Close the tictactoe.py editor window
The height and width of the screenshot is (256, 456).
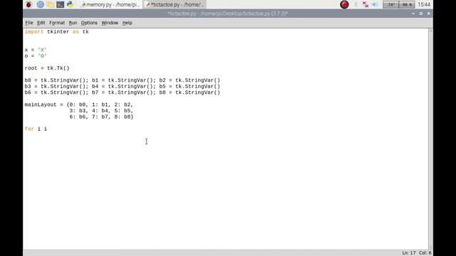[x=429, y=14]
